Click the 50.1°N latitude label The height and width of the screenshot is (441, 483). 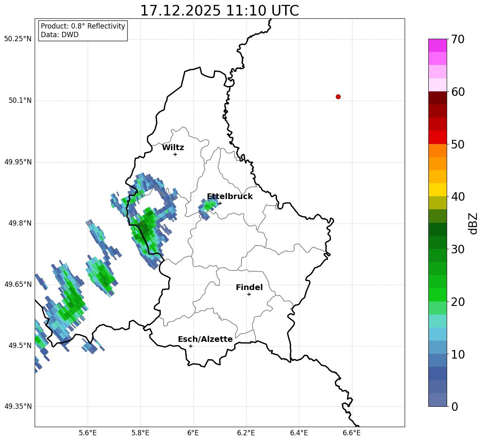pos(20,100)
